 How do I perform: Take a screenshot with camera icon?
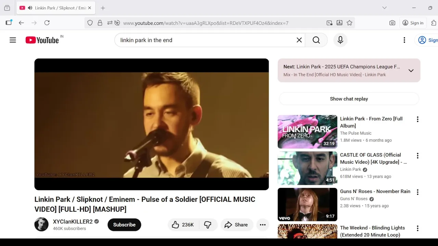tap(392, 23)
